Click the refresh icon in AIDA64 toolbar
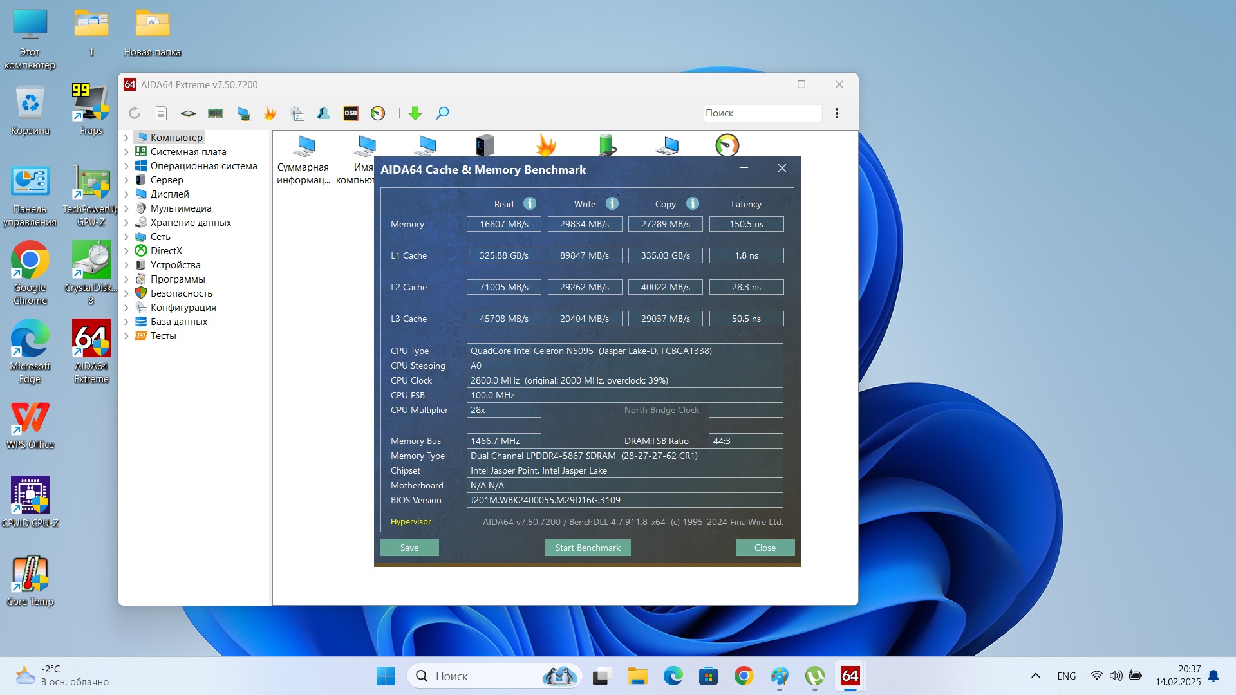This screenshot has width=1236, height=695. pos(135,113)
